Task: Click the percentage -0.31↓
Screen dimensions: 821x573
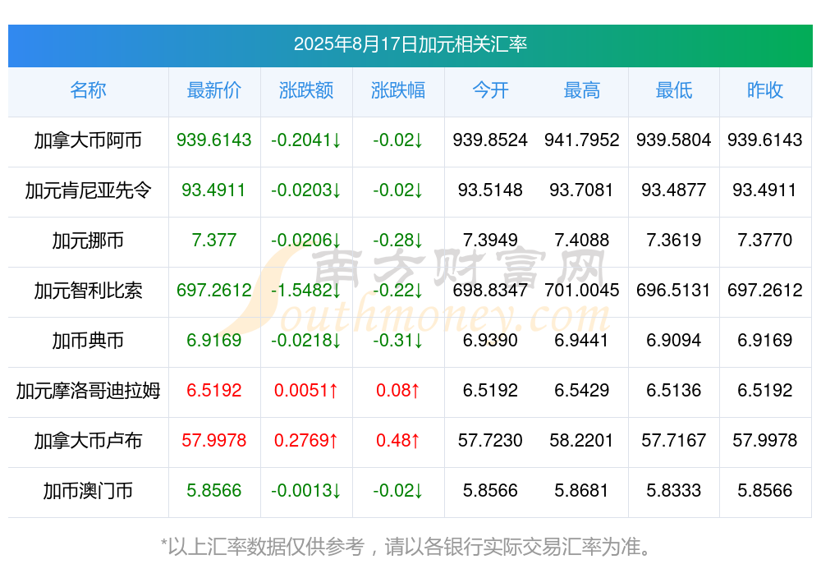Action: [398, 341]
